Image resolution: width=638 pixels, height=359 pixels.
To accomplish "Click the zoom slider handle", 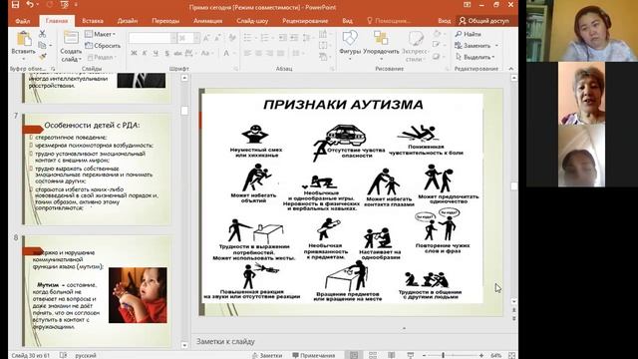I will 443,355.
